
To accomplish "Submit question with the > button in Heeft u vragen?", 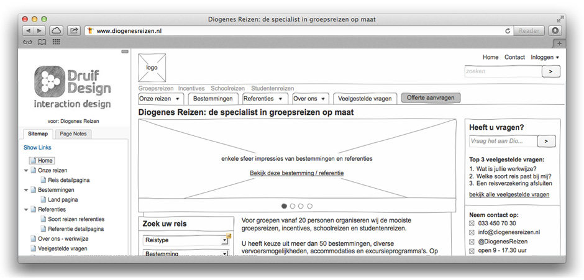I will 546,141.
